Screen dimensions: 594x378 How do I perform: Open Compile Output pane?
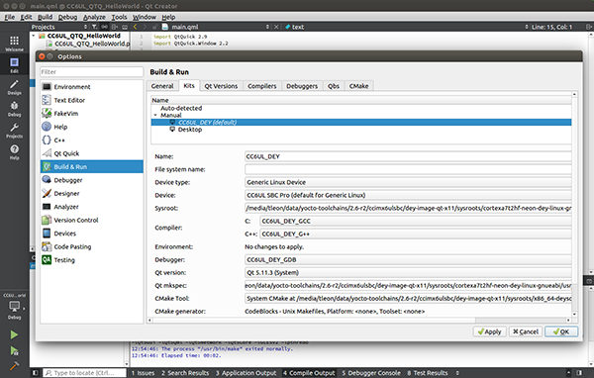(309, 373)
